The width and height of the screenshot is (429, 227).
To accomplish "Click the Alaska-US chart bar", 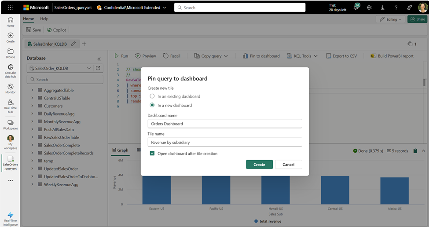I will pos(395,190).
